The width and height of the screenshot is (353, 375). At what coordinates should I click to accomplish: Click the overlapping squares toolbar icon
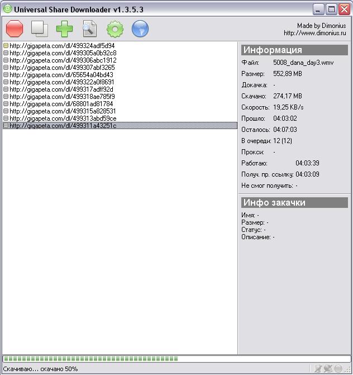click(40, 29)
